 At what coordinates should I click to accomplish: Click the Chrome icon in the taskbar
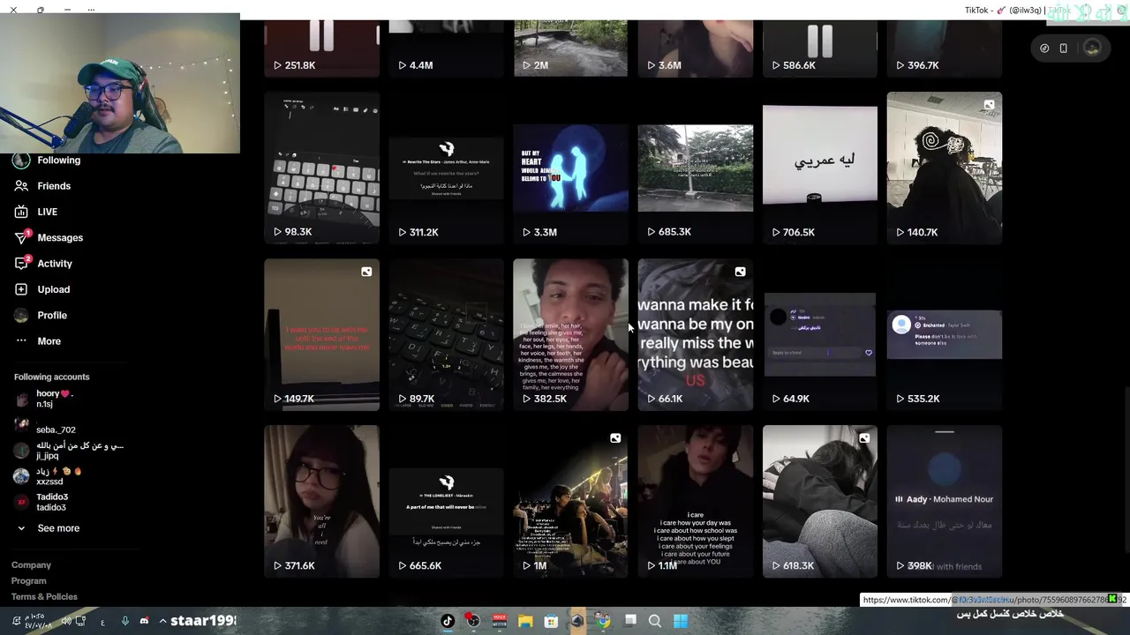tap(603, 621)
